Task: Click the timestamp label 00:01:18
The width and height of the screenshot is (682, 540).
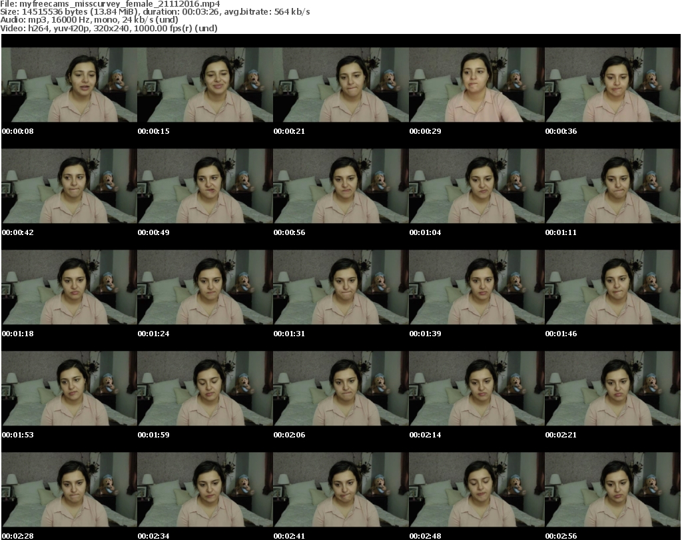Action: tap(18, 334)
